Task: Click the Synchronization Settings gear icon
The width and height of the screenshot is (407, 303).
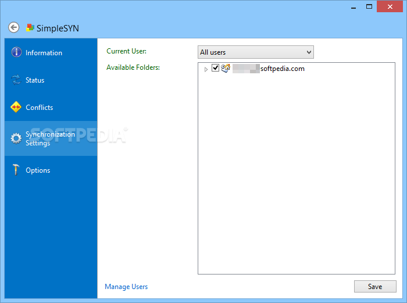Action: click(16, 138)
